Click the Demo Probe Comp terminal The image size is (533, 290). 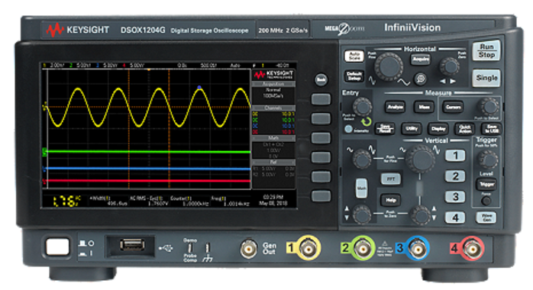[190, 248]
